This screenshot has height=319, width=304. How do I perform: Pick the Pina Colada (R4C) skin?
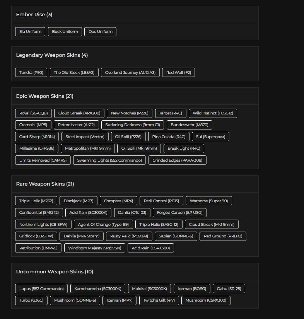169,137
